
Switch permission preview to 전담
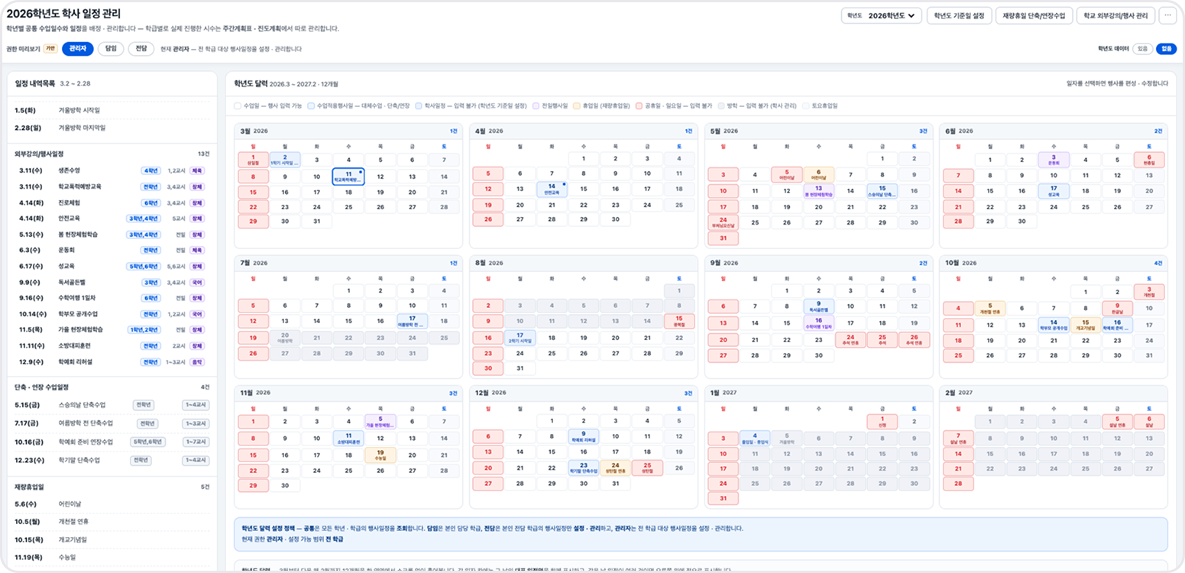click(141, 49)
